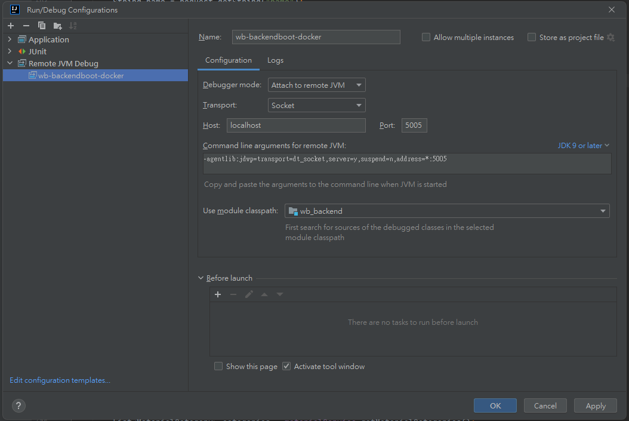Select the Application tree item
This screenshot has width=629, height=421.
(x=48, y=39)
